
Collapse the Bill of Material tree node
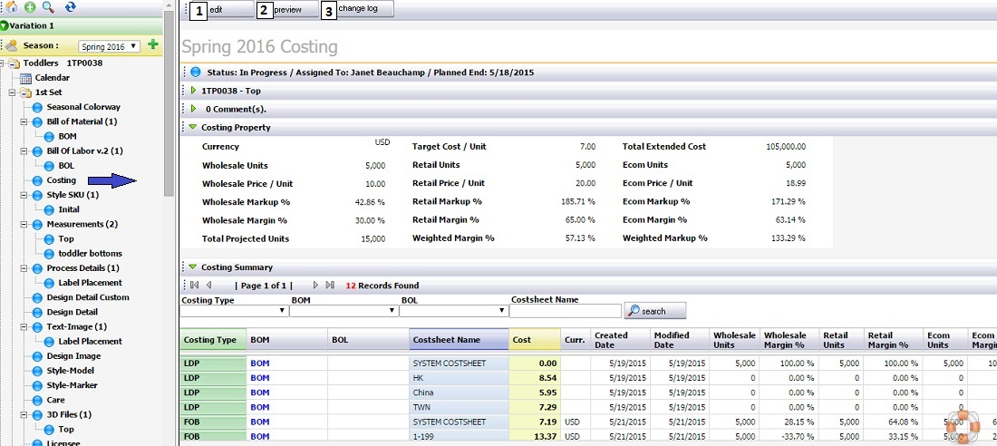pyautogui.click(x=24, y=121)
